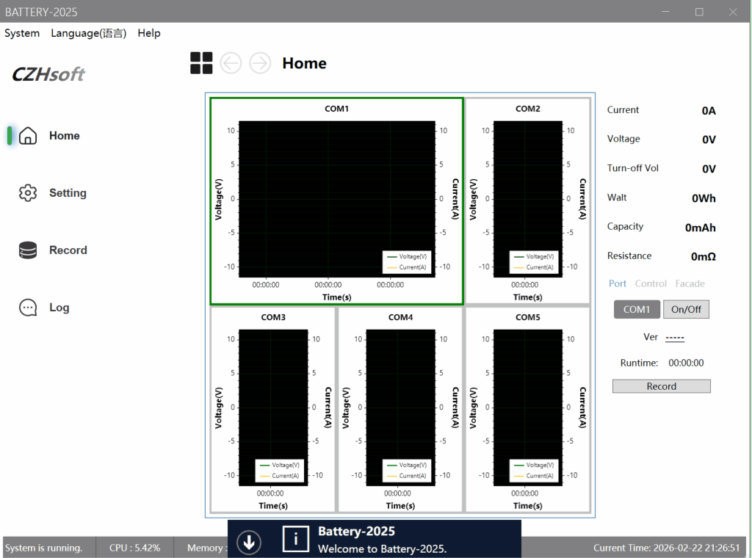Open the Help menu
The width and height of the screenshot is (752, 558).
tap(149, 33)
